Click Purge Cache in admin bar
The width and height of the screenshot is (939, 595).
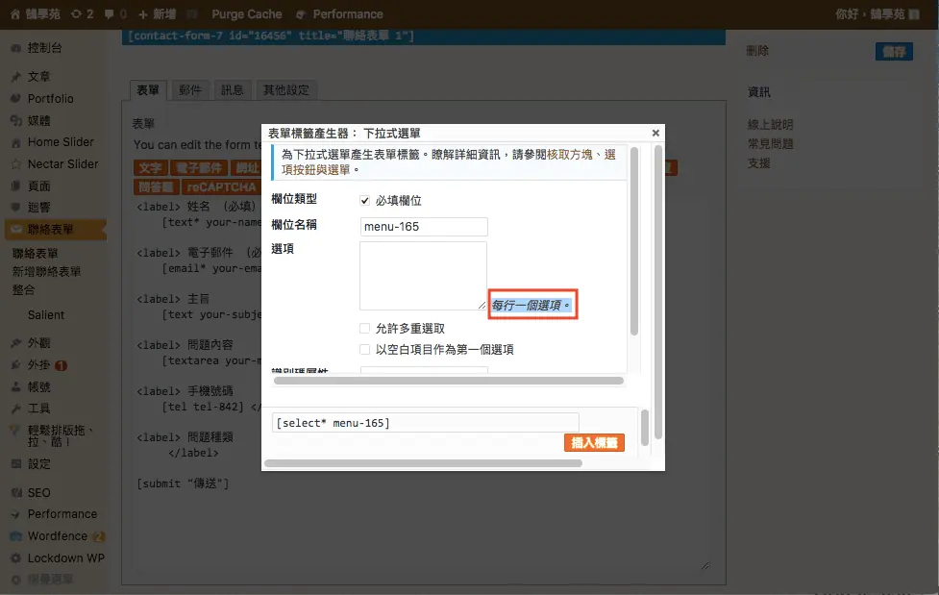pyautogui.click(x=246, y=13)
